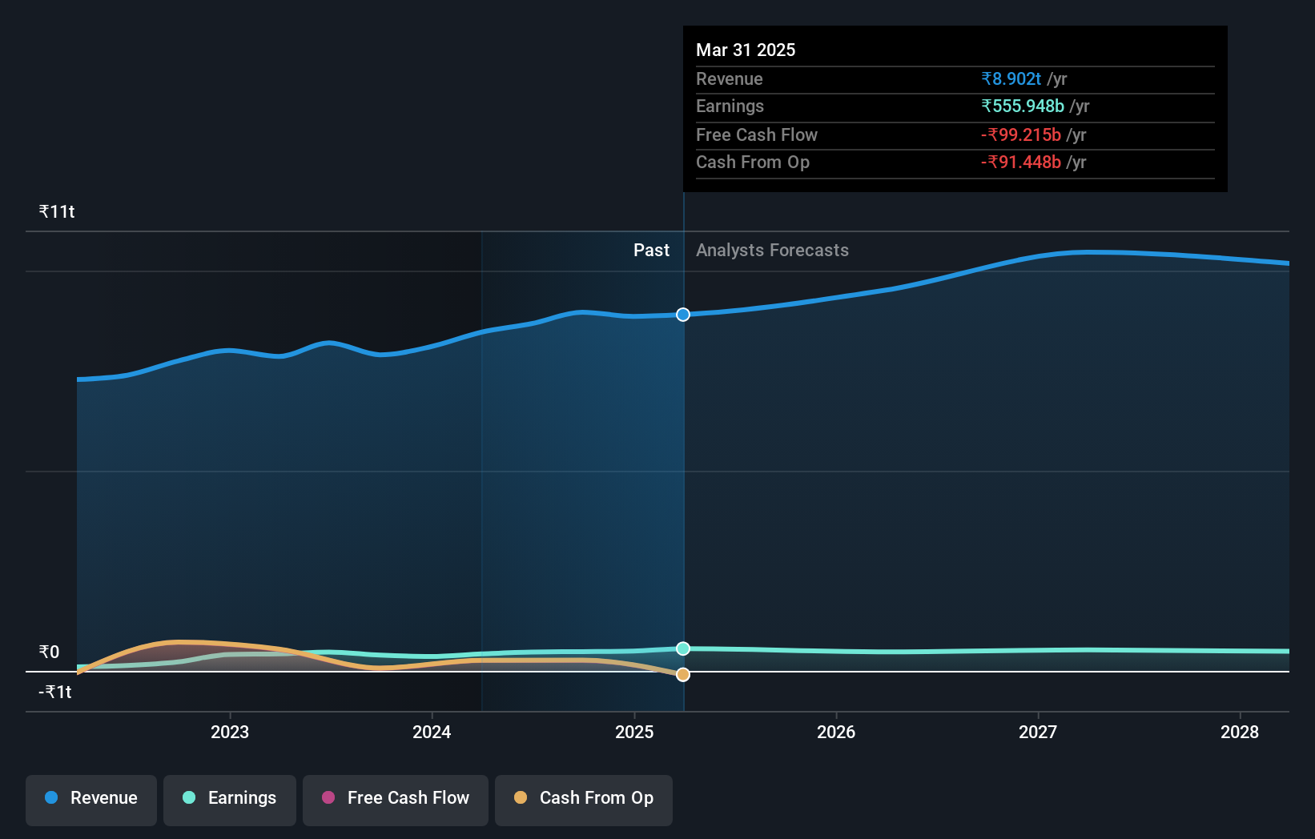Click the 2025 axis label
Viewport: 1315px width, 839px height.
click(x=634, y=732)
